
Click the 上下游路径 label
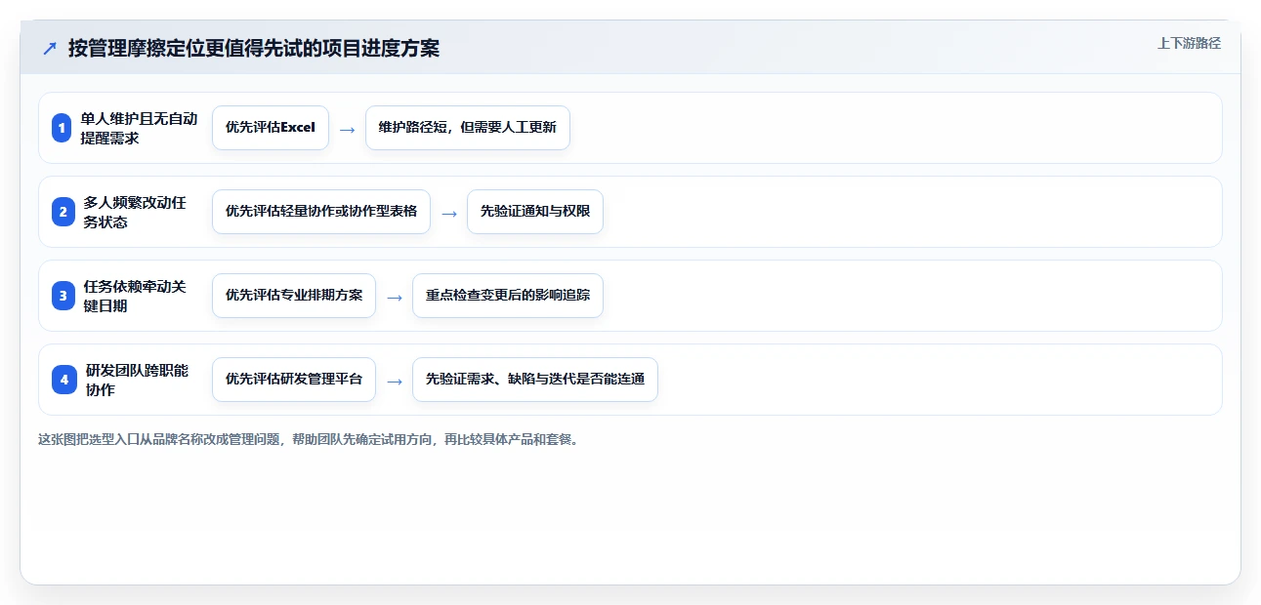pyautogui.click(x=1189, y=43)
